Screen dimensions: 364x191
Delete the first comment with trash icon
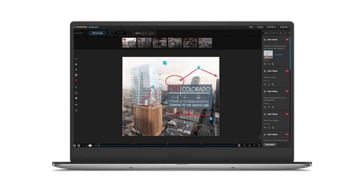click(x=273, y=64)
